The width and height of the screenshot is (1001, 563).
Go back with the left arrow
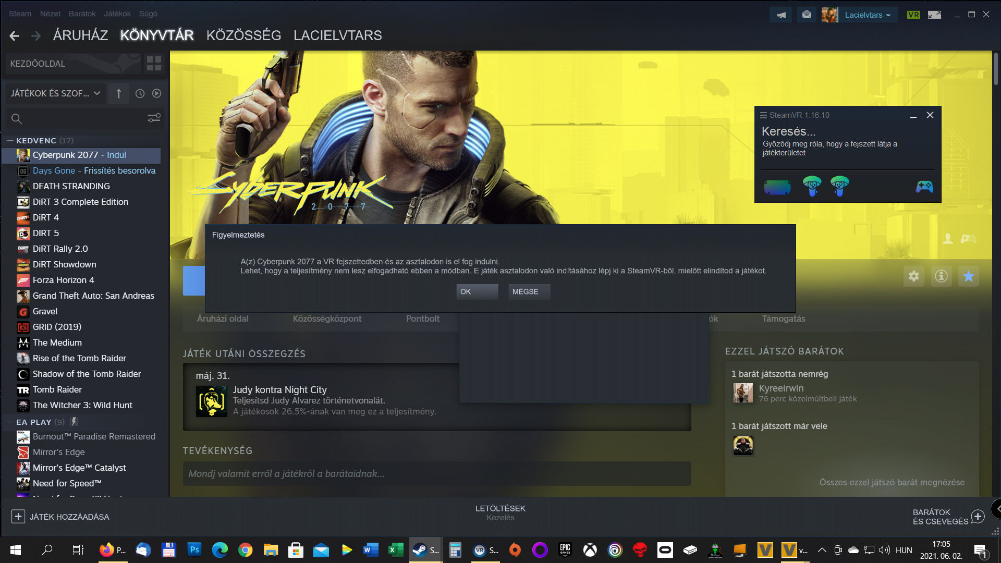coord(15,35)
